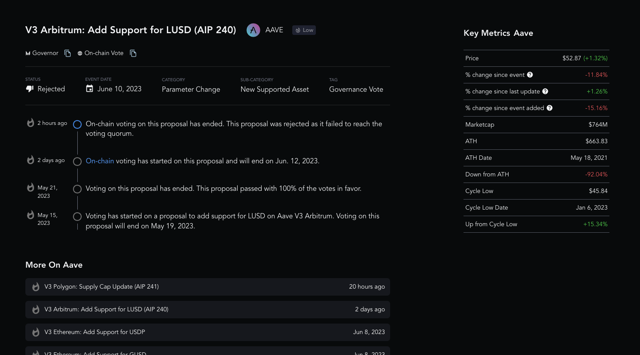
Task: Click the -15.16% change since event added
Action: pyautogui.click(x=596, y=108)
